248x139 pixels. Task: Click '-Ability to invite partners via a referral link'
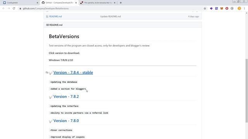[x=79, y=113]
